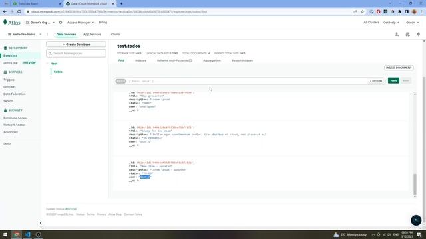
Task: Open the Goran user account dropdown
Action: [x=412, y=23]
